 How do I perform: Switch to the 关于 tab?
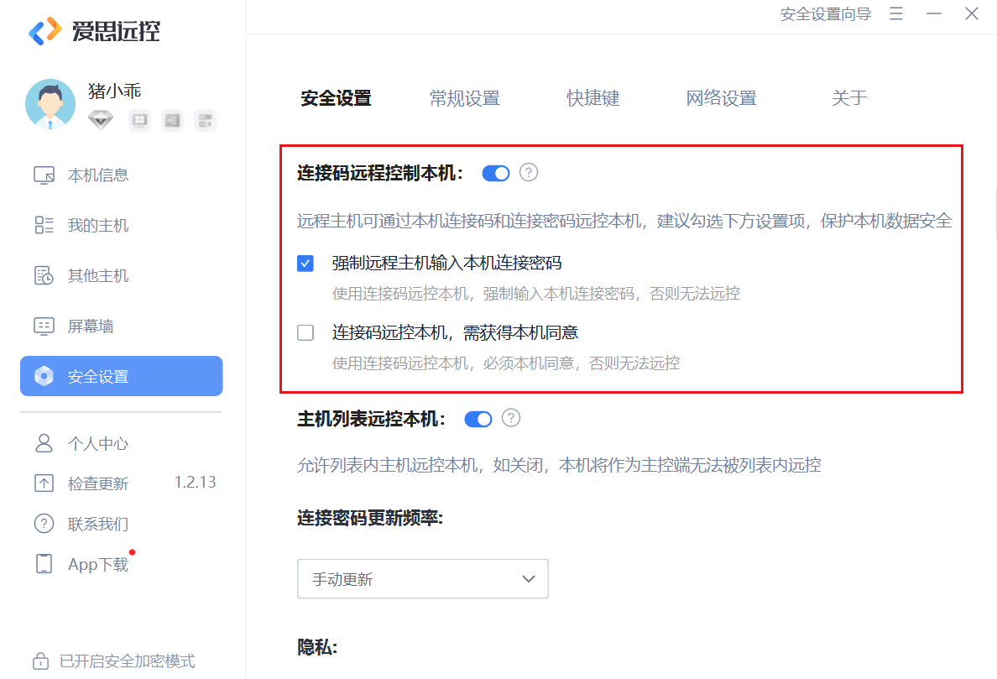pos(849,98)
